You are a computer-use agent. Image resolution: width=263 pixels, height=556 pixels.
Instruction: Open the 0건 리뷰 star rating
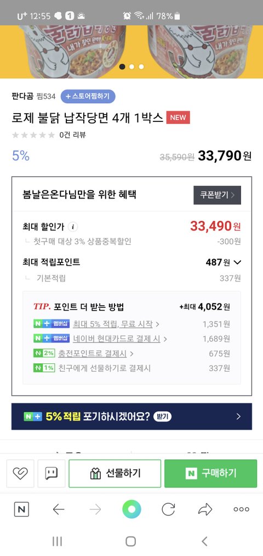49,134
